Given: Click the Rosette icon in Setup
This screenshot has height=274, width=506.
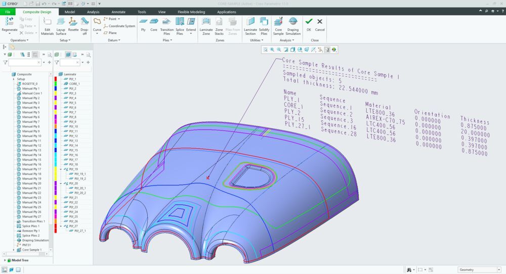Looking at the screenshot, I should click(73, 21).
